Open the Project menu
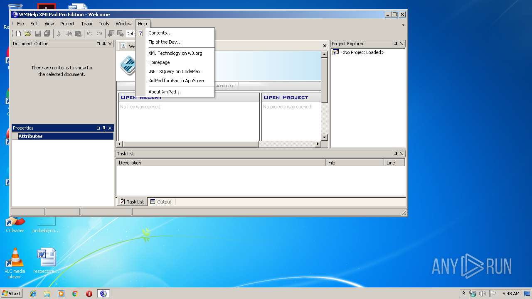This screenshot has height=299, width=532. pos(67,24)
